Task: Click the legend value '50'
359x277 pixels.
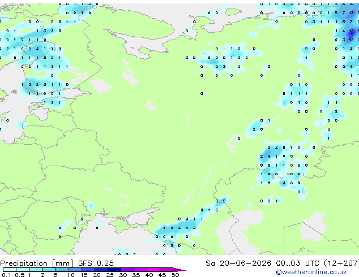Action: click(x=175, y=275)
